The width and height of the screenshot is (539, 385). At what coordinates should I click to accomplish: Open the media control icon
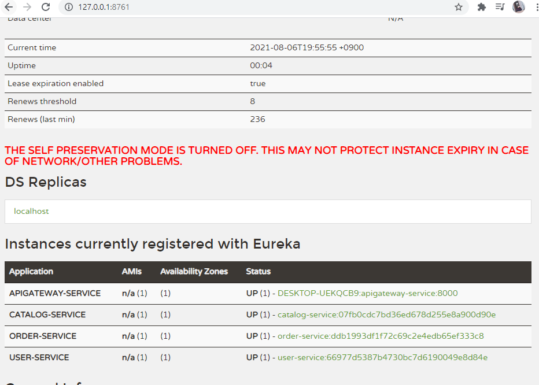[x=500, y=7]
